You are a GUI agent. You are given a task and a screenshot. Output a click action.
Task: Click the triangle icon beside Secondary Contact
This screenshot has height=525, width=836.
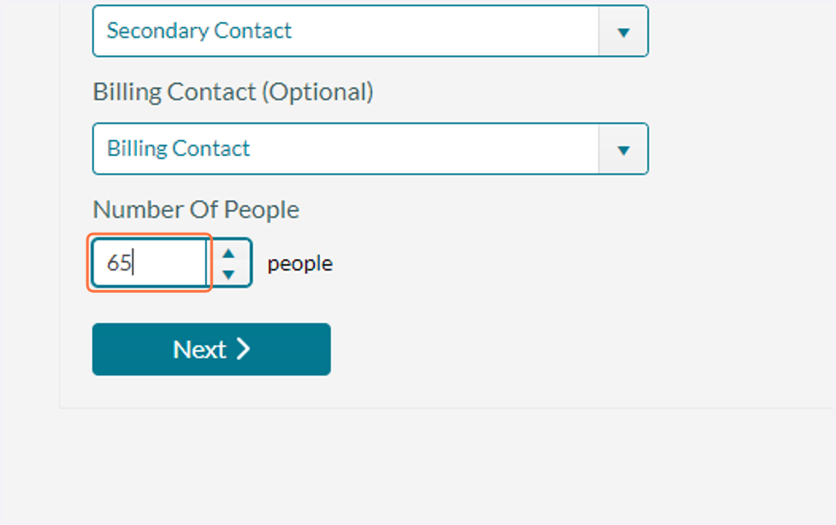(624, 32)
